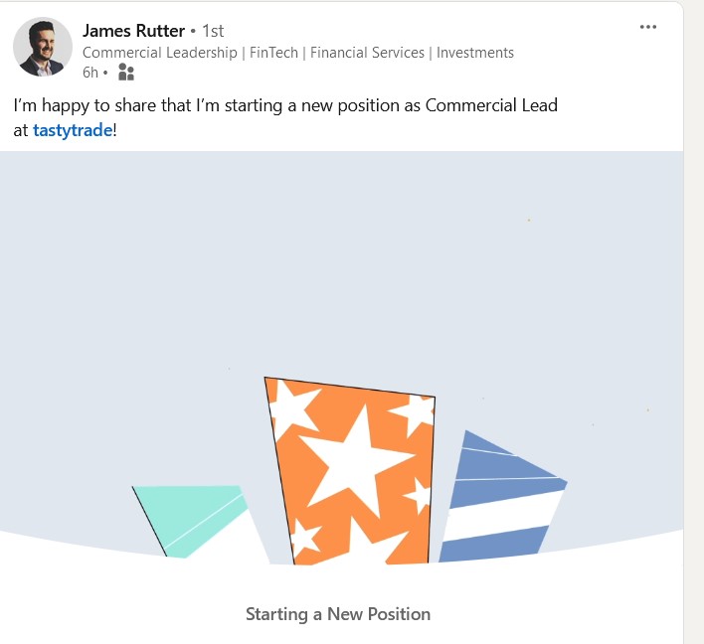Click the connections-only audience icon
This screenshot has width=704, height=644.
125,73
